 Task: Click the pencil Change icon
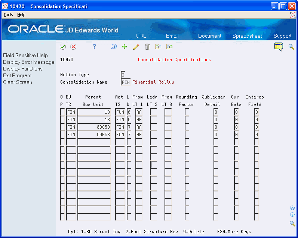pos(136,47)
